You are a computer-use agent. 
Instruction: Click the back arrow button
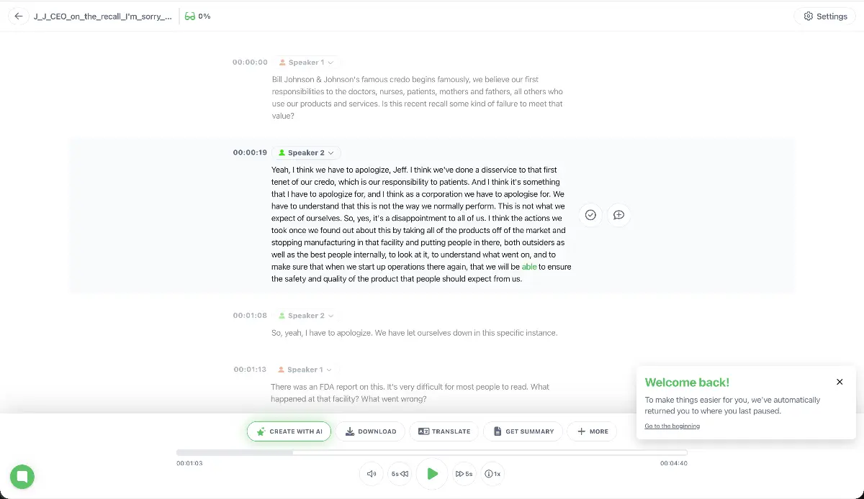point(19,16)
